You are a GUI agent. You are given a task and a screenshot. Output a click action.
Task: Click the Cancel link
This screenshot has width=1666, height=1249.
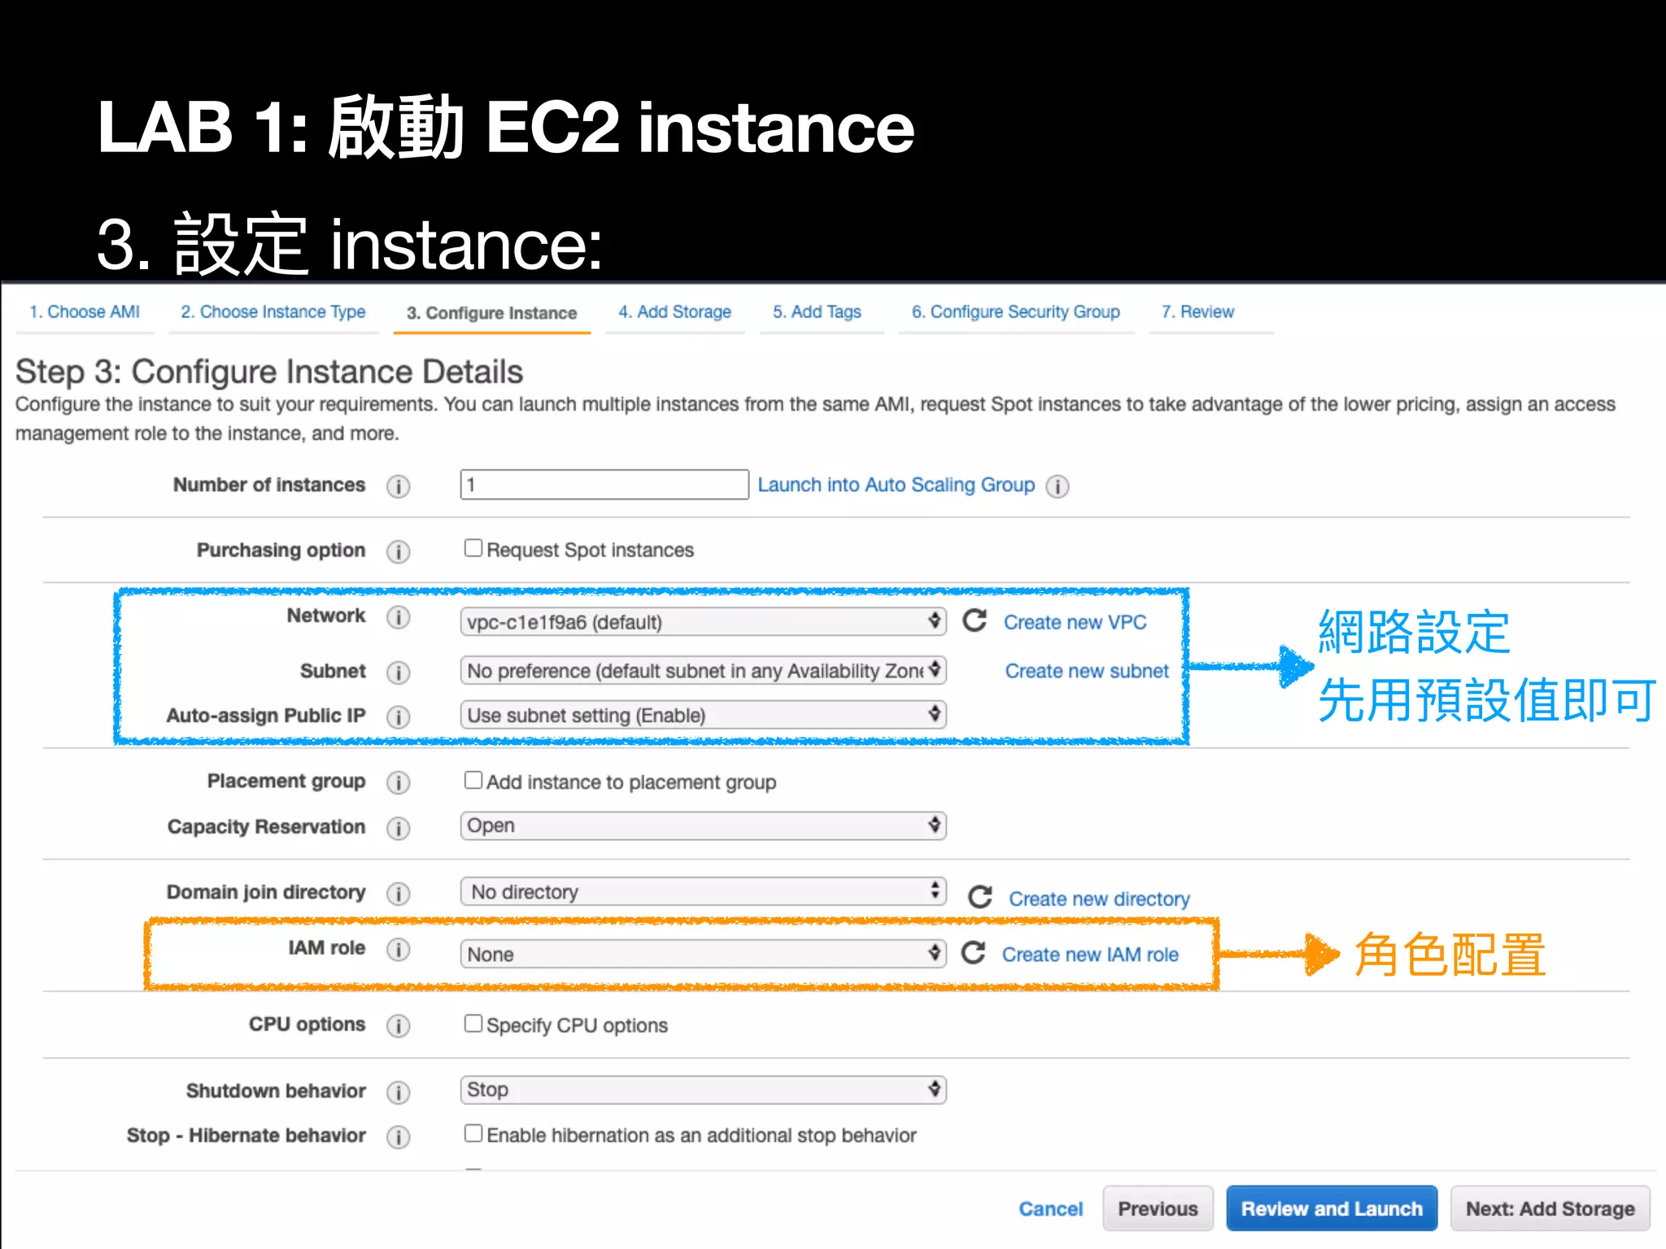click(x=1051, y=1209)
